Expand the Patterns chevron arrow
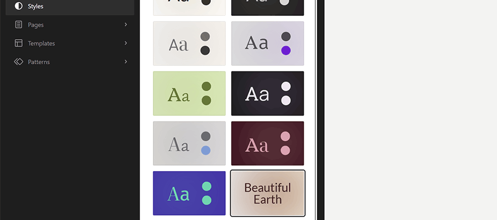 point(126,62)
